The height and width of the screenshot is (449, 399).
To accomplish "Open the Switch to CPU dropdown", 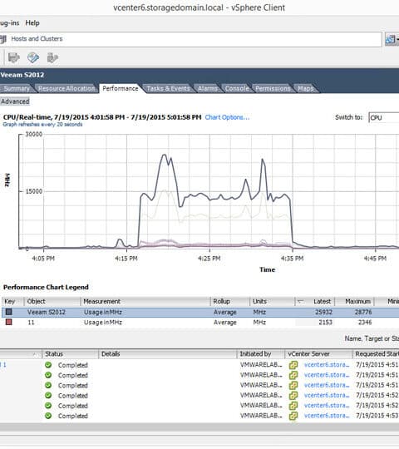I will click(x=383, y=118).
